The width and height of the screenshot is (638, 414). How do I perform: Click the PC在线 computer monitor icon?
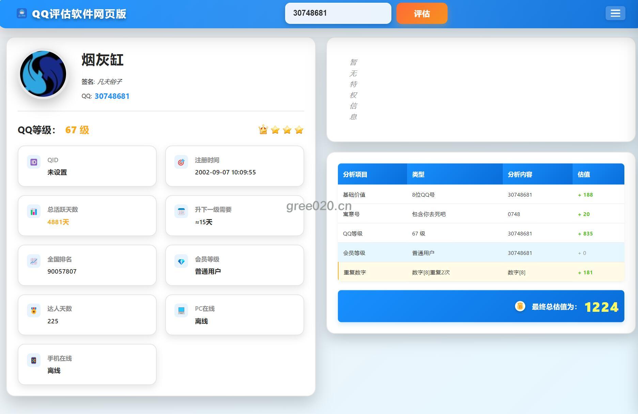click(181, 311)
